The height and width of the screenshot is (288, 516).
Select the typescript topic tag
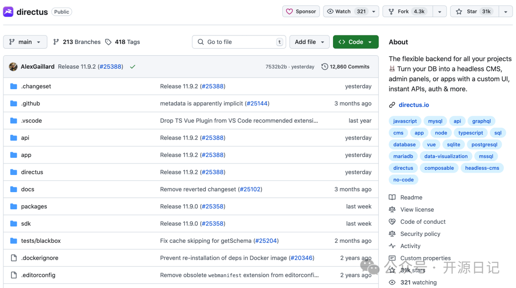pos(471,133)
